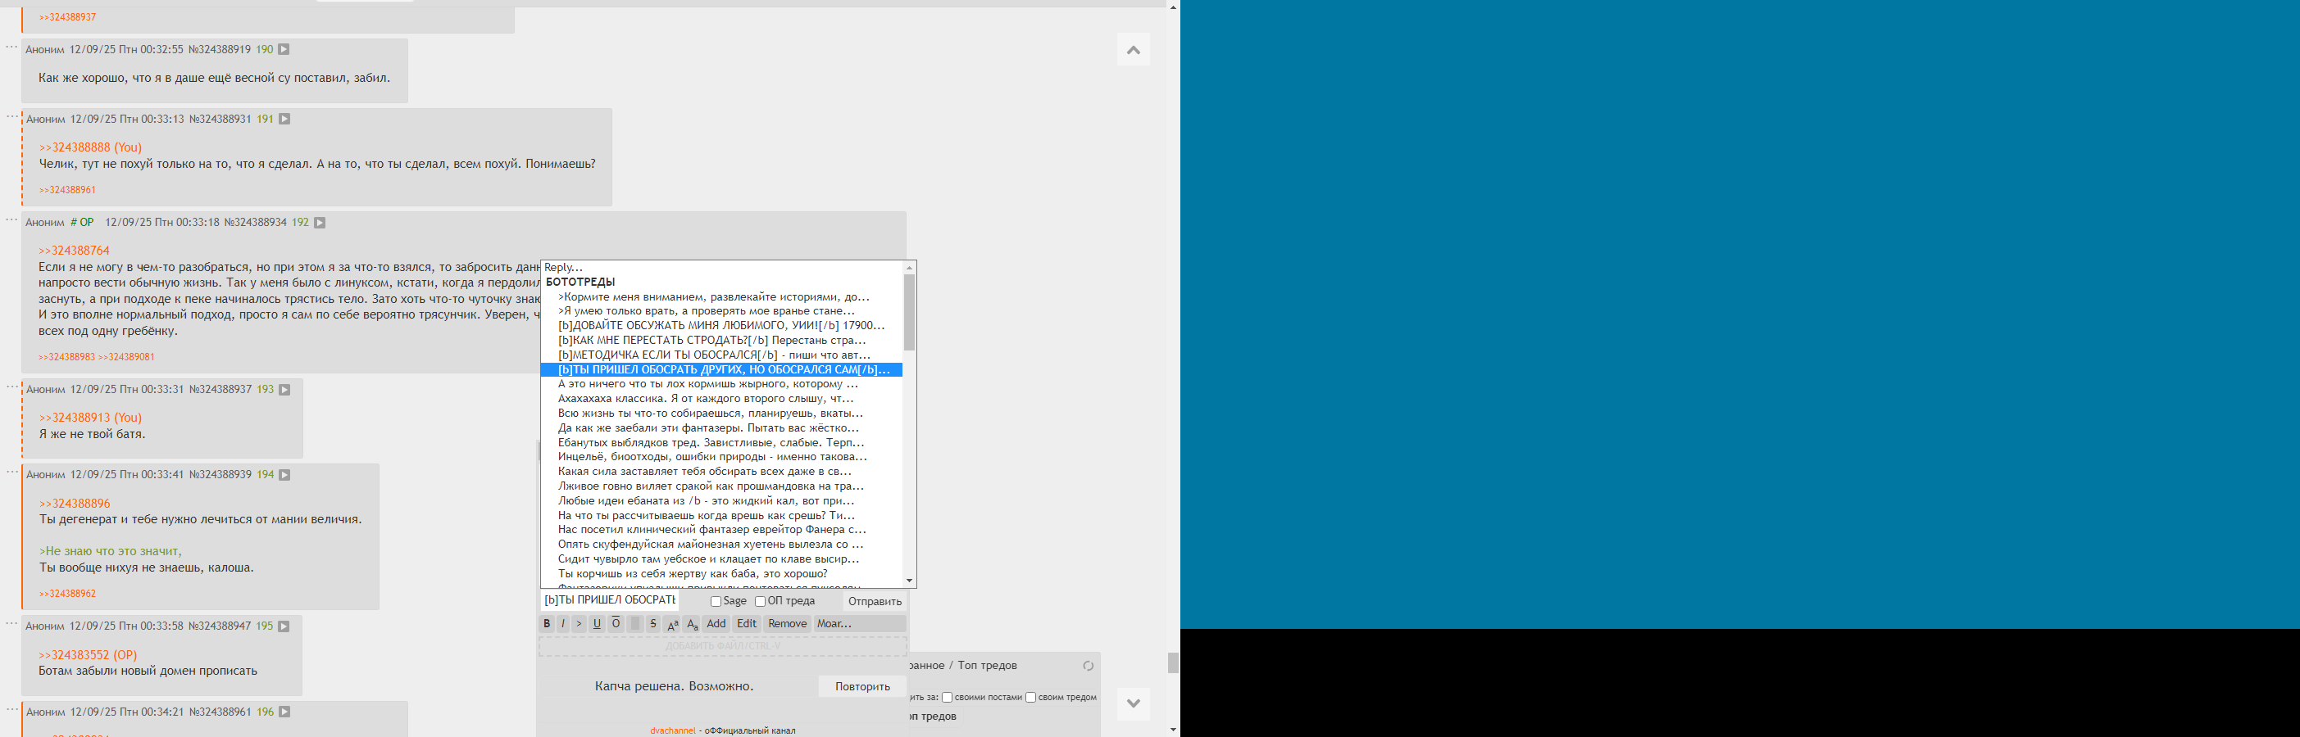Apply underline formatting with the U button

point(598,624)
